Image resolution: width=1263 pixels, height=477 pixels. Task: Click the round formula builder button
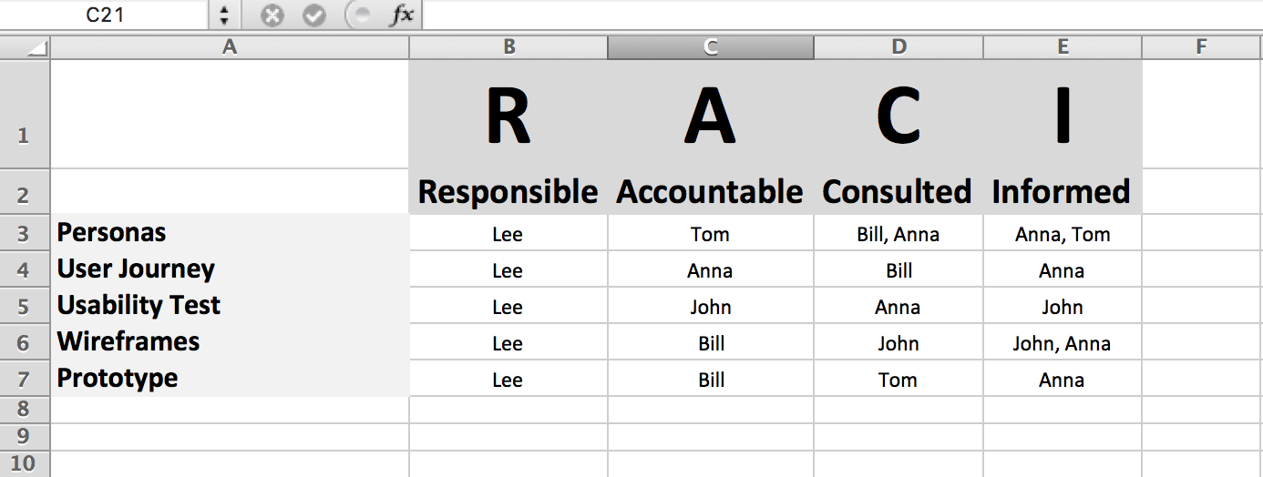(360, 15)
